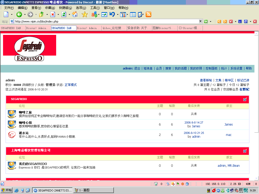
Task: Open the 控制面板 link
Action: (211, 68)
